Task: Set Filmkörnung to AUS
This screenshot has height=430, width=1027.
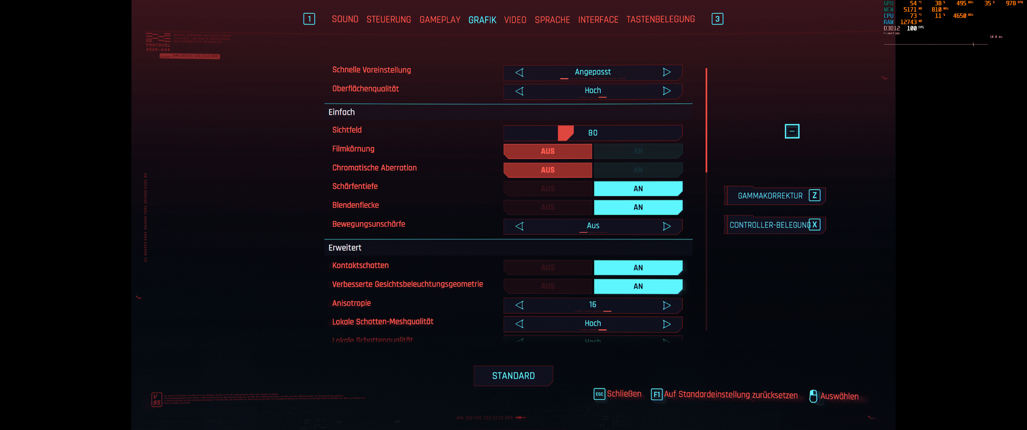Action: point(548,151)
